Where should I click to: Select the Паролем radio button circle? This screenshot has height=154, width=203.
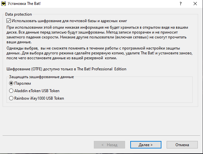coord(11,83)
